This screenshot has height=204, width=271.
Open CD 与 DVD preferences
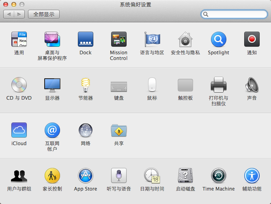pyautogui.click(x=19, y=85)
